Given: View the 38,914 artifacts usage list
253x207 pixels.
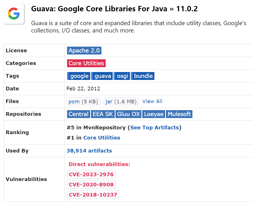Looking at the screenshot, I should click(89, 151).
